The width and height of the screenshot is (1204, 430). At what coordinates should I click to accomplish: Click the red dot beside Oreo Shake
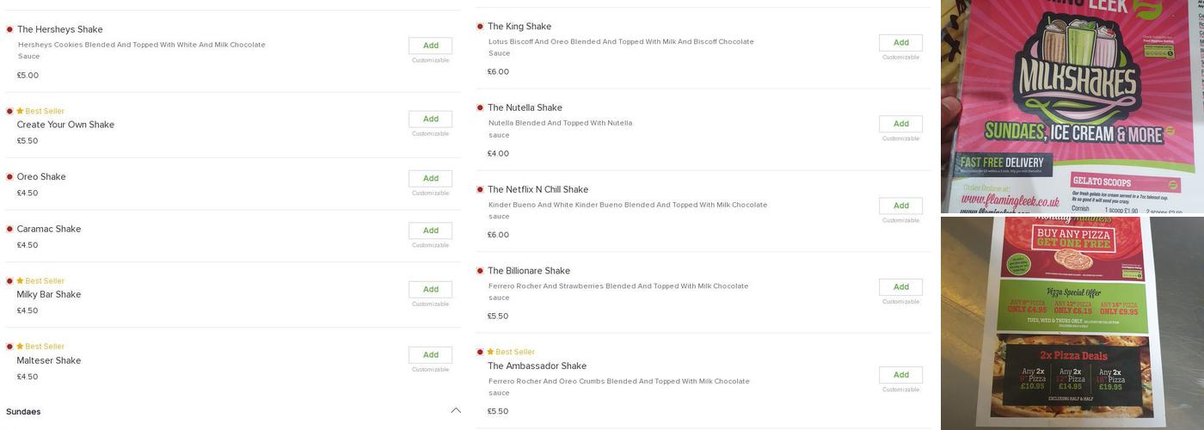click(x=9, y=177)
